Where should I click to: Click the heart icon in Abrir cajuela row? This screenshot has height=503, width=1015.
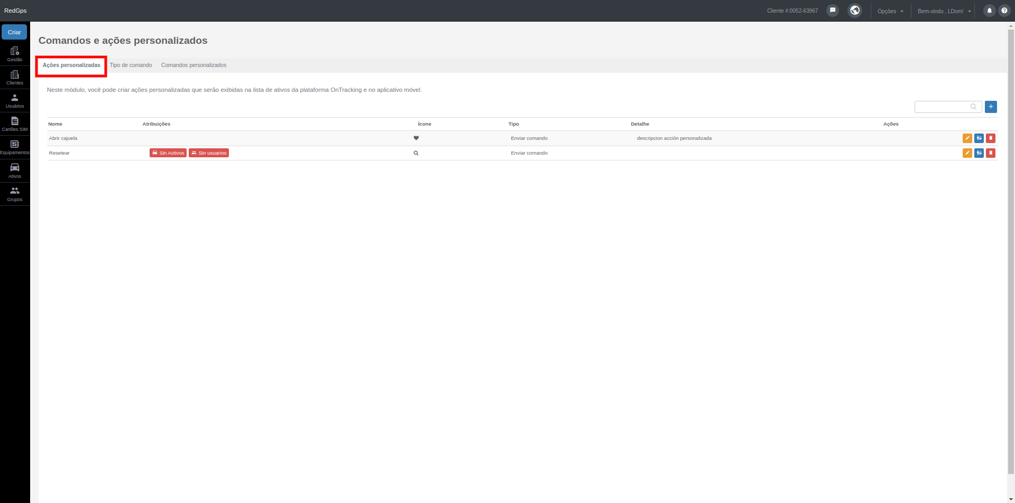pos(416,138)
